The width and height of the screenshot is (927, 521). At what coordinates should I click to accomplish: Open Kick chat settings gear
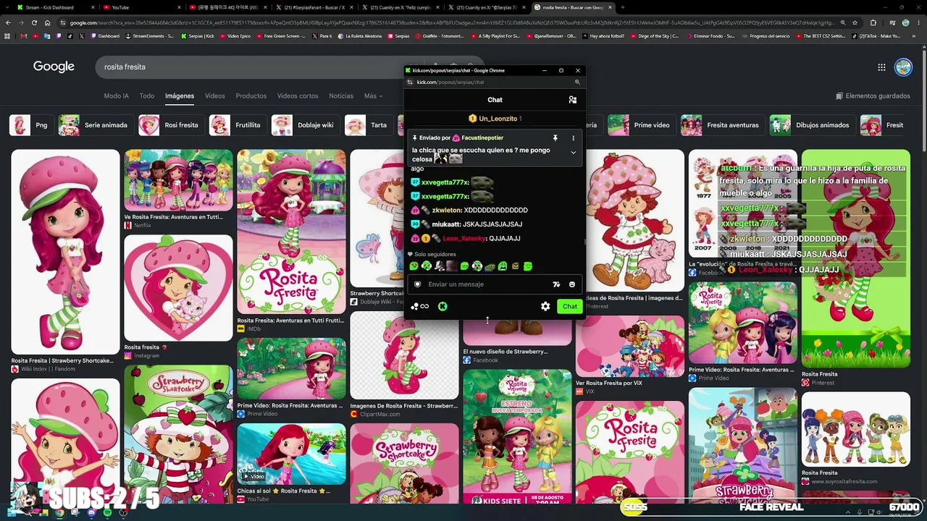coord(545,306)
